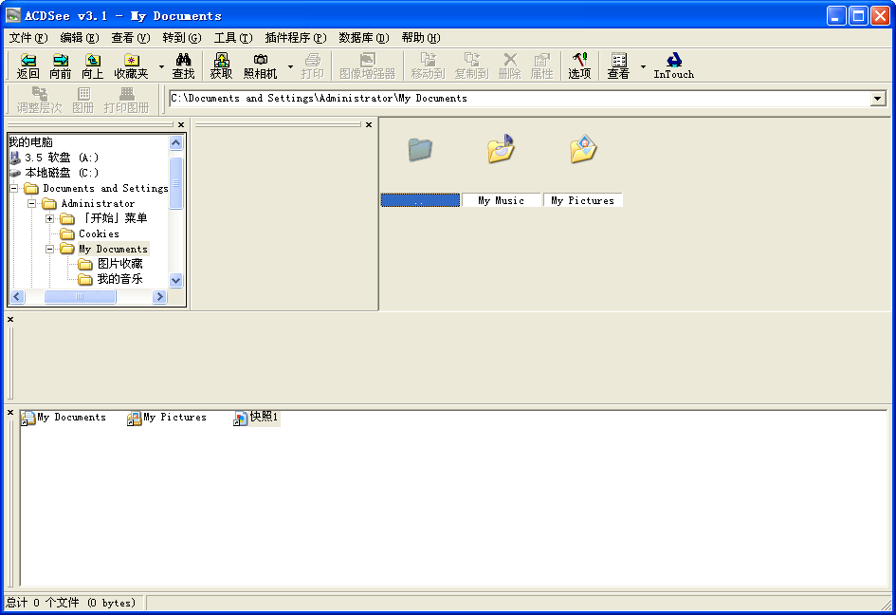Click the 打印 print icon
This screenshot has width=896, height=615.
313,65
